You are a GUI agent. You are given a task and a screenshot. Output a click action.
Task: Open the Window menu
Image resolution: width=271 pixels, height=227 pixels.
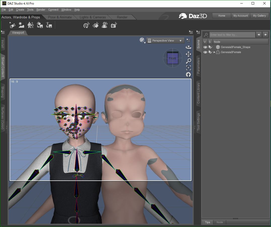(x=66, y=10)
